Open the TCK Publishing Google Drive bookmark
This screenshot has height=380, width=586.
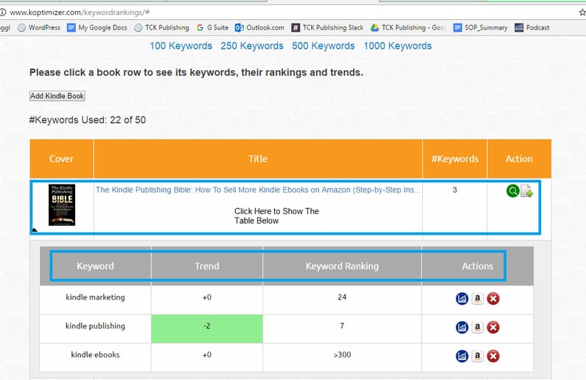click(408, 28)
